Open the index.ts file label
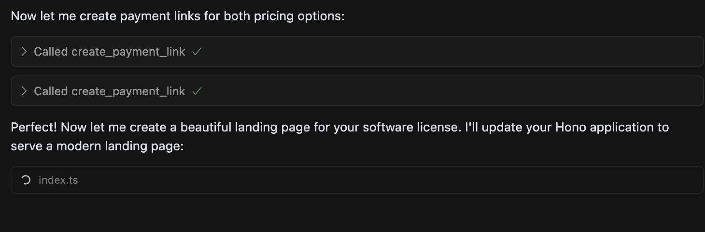705x232 pixels. [x=58, y=180]
